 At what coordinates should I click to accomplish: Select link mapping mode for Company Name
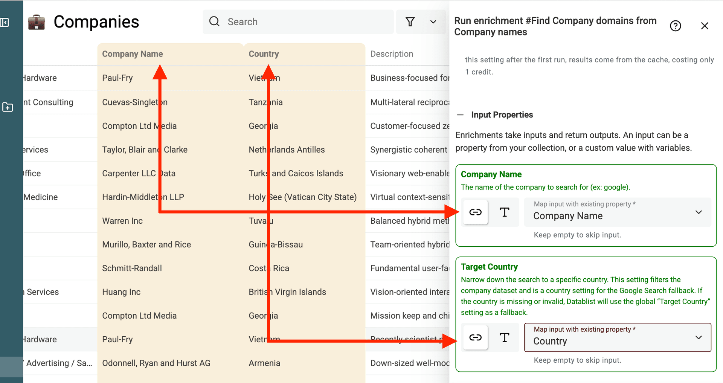click(x=475, y=212)
